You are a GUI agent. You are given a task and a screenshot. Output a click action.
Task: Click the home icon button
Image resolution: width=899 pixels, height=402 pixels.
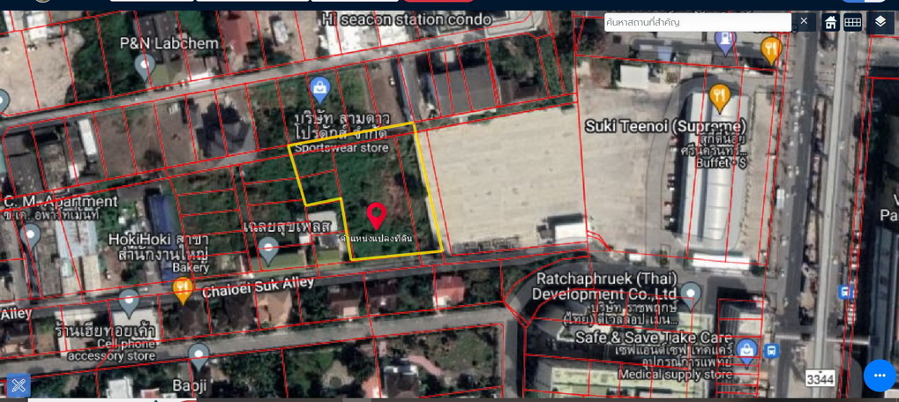coord(830,22)
